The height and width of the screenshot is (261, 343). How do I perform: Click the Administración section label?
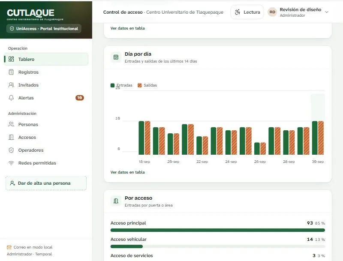pos(22,114)
